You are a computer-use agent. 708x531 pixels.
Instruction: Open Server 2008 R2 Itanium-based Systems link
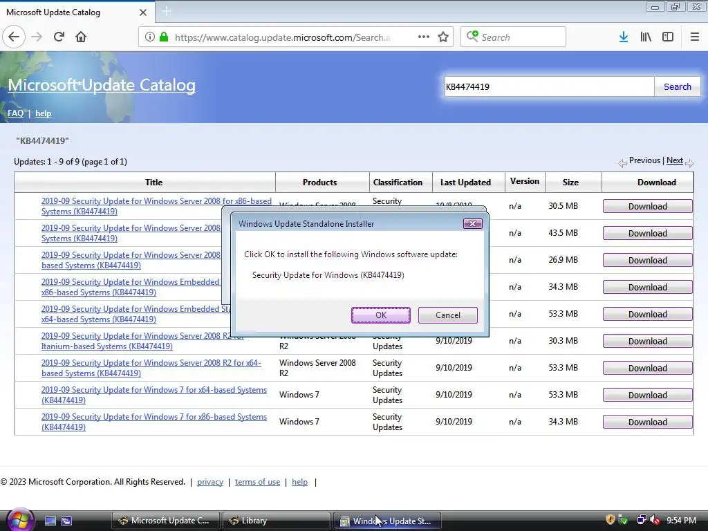tap(142, 341)
